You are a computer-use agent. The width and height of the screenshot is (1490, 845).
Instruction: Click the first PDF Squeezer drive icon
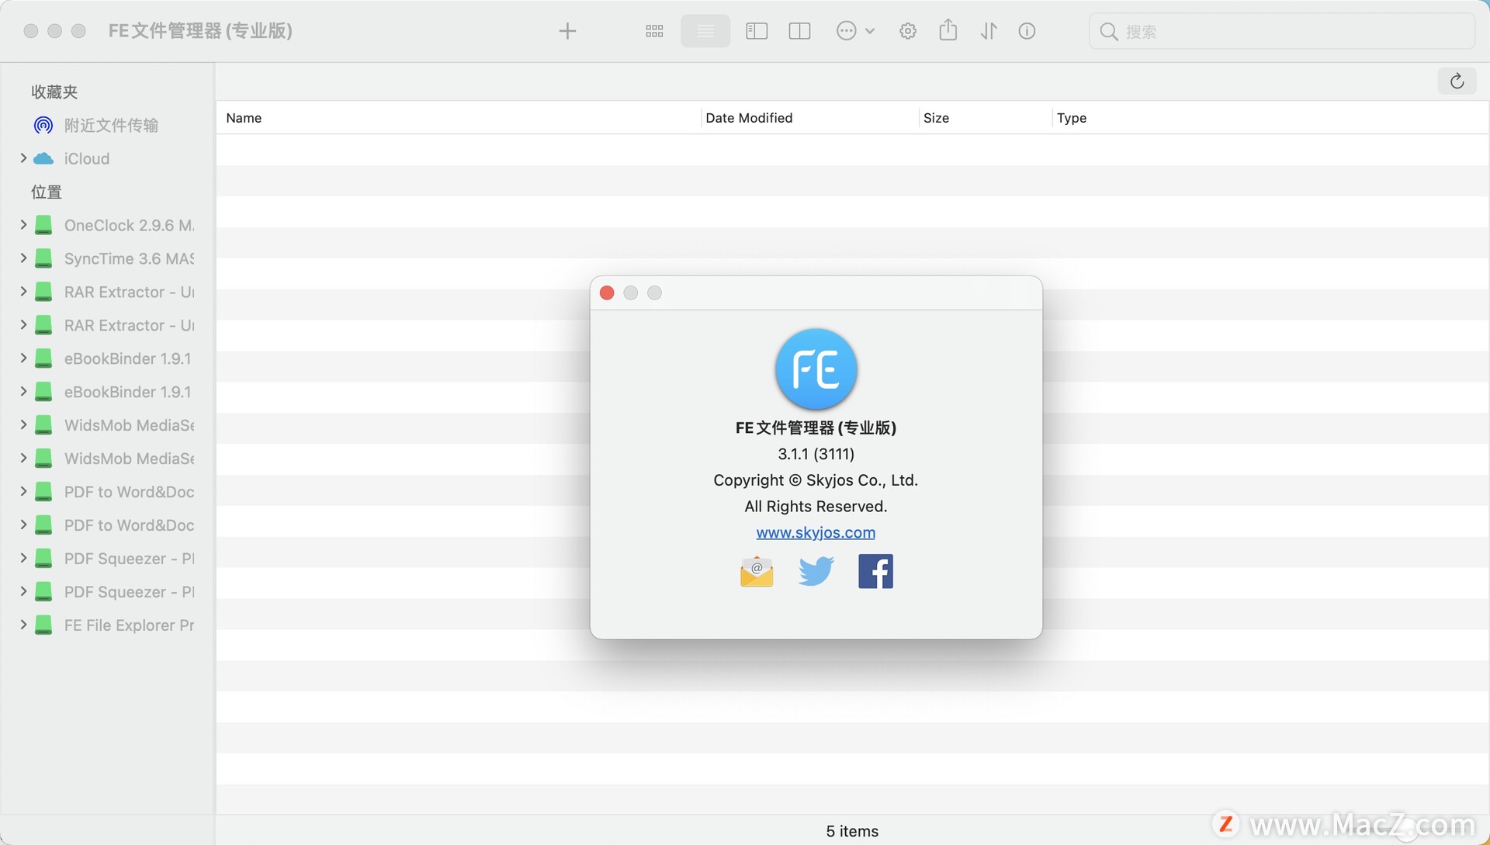[x=43, y=559]
